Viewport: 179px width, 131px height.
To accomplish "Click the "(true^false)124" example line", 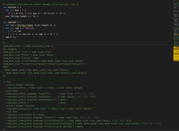I will pos(69,121).
